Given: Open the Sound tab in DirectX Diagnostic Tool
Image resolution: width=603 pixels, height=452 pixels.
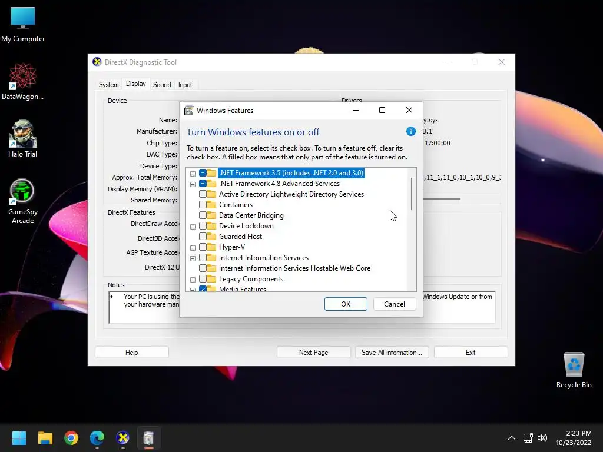Looking at the screenshot, I should pos(162,85).
